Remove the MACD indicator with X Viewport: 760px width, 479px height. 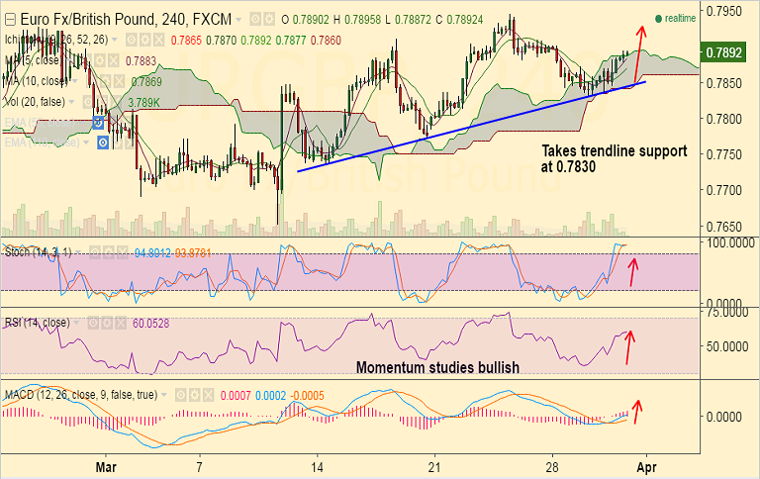(208, 395)
